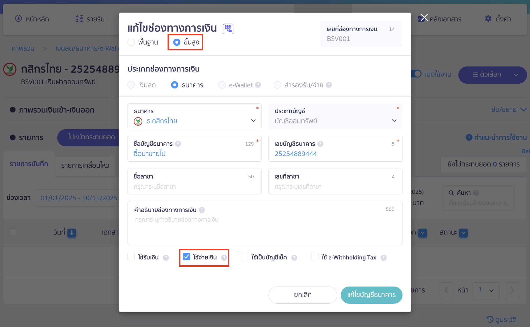Click the ดูประวัติ history icon
Viewport: 530px width, 327px height.
(x=490, y=319)
